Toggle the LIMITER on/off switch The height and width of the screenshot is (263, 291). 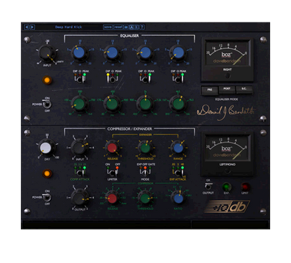click(x=113, y=173)
